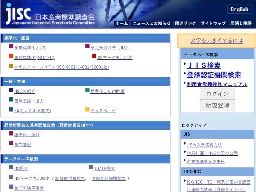Open JISの入手閲覧方法 under pickup
Image resolution: width=256 pixels, height=192 pixels.
click(x=204, y=145)
